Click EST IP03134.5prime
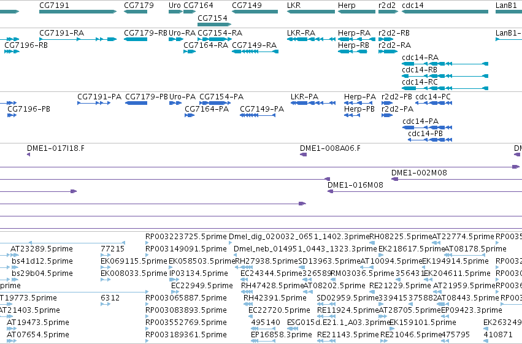This screenshot has height=344, width=522. coord(198,273)
